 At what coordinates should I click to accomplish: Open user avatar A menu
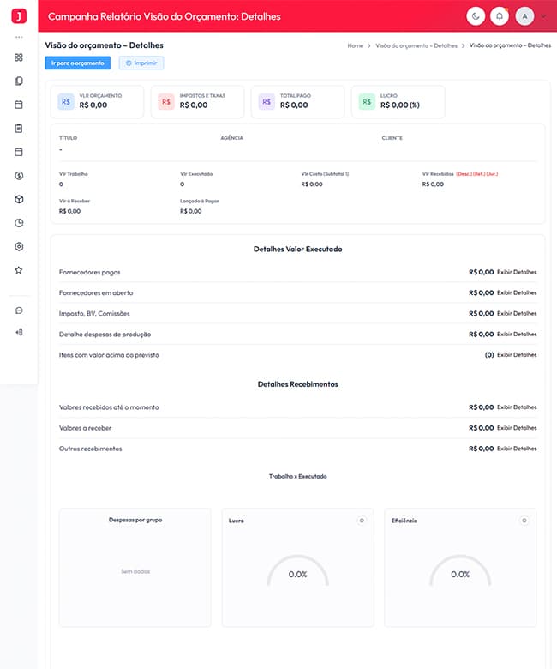[524, 16]
